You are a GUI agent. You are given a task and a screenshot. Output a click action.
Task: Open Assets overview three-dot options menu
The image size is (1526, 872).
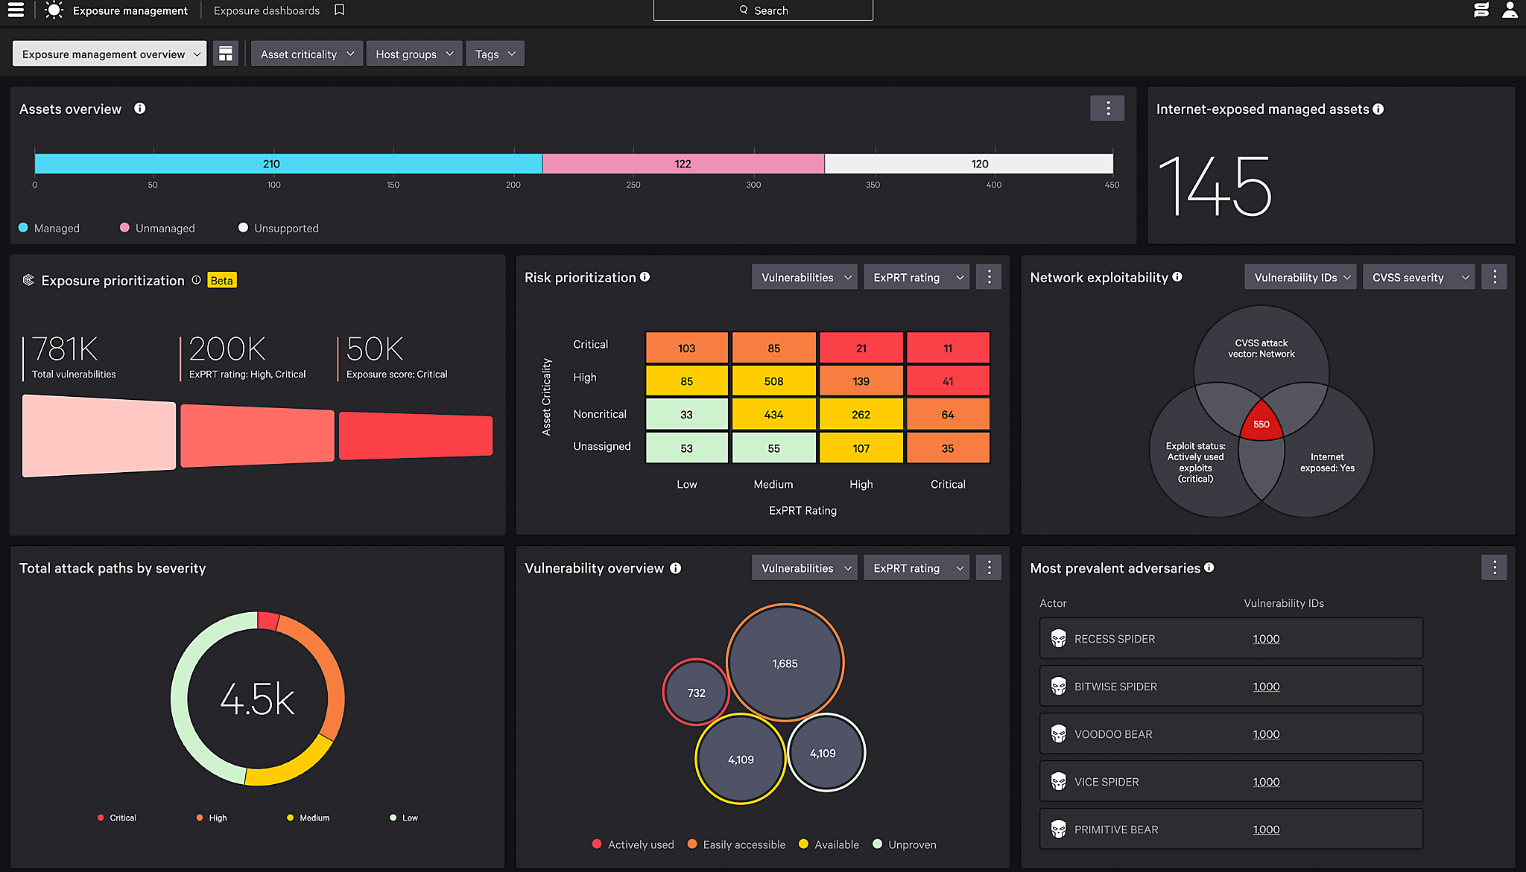1107,109
